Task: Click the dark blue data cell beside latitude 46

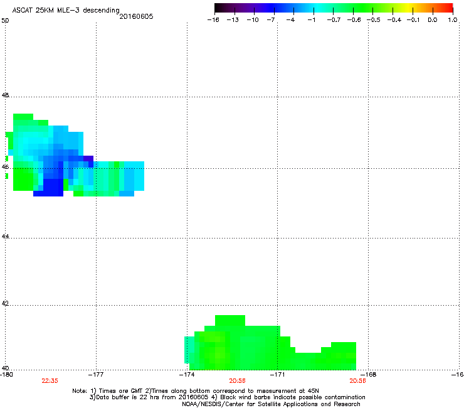Action: tap(53, 187)
